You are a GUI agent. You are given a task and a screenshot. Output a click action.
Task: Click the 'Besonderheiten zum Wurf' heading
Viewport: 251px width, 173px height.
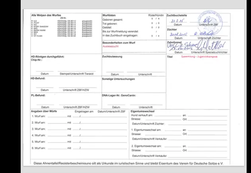click(x=119, y=43)
